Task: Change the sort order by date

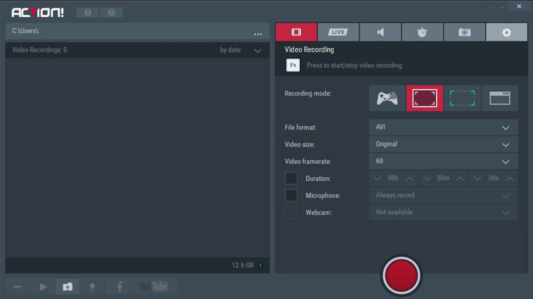Action: coord(241,50)
